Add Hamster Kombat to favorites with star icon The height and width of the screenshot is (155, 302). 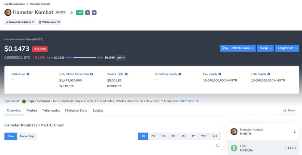click(x=71, y=13)
